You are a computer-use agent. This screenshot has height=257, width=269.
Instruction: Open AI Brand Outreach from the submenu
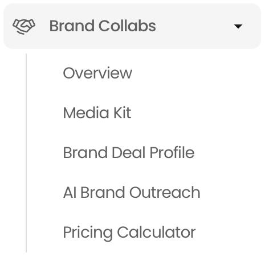(x=132, y=193)
